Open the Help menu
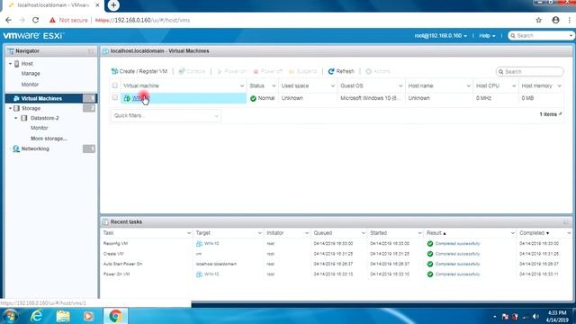 point(487,36)
